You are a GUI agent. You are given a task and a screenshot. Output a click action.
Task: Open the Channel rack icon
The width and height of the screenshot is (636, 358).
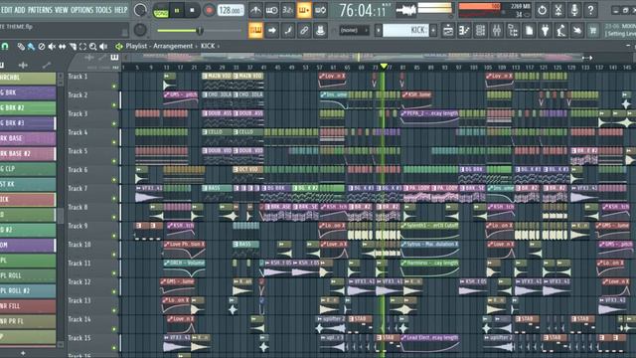pyautogui.click(x=481, y=30)
